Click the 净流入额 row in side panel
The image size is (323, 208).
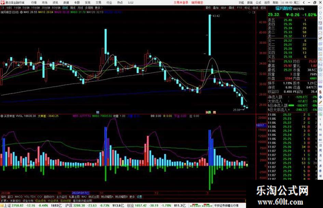292,97
